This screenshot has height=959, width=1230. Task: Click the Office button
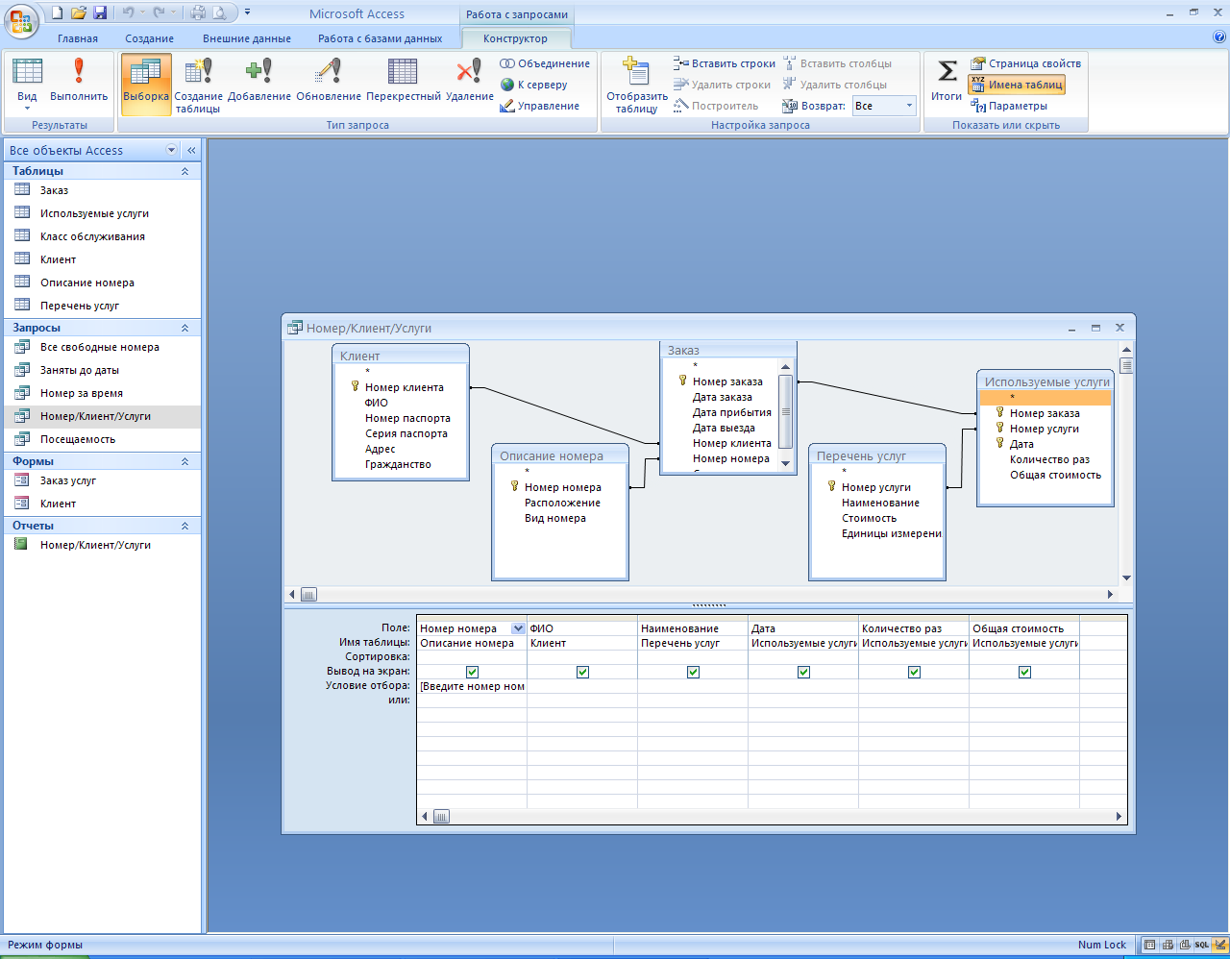(x=21, y=20)
